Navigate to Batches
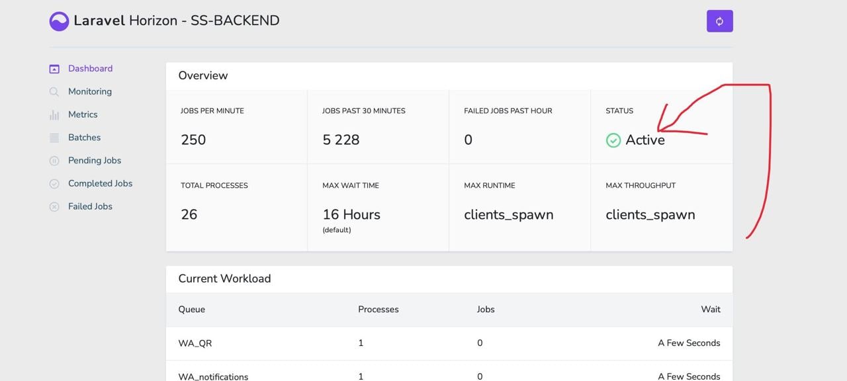Screen dimensions: 847x381 85,138
